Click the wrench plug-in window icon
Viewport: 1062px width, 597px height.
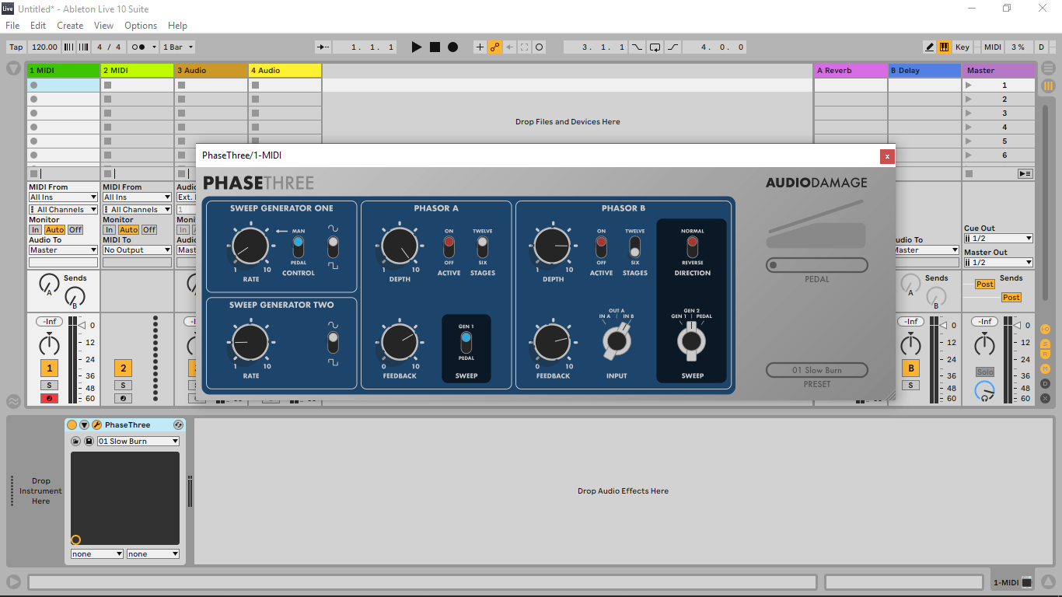[96, 425]
